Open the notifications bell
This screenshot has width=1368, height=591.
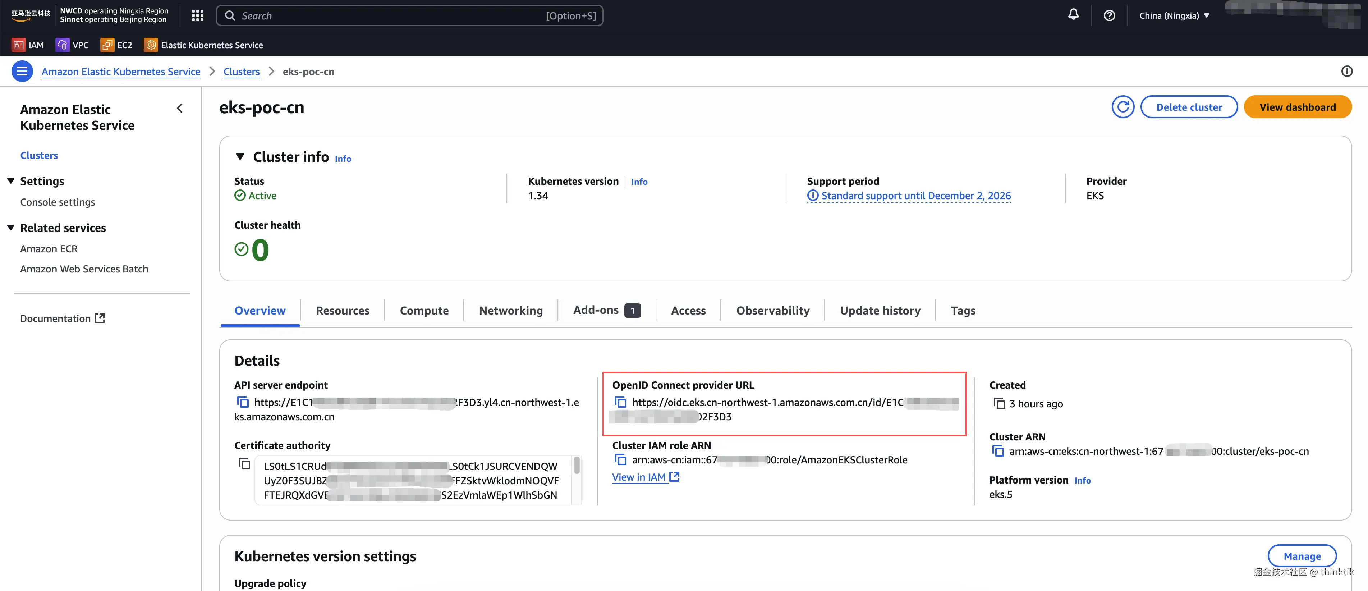(x=1073, y=15)
